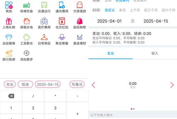Tap number 3 on keypad
Viewport: 177px width, 119px height.
point(55,108)
